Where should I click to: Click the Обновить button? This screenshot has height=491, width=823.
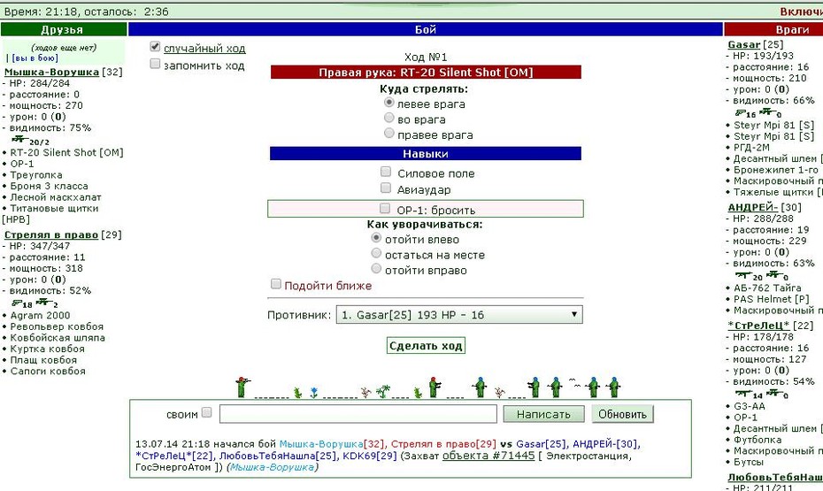[622, 414]
